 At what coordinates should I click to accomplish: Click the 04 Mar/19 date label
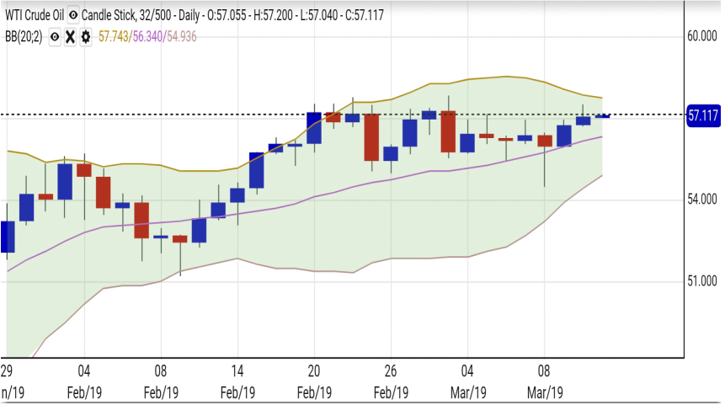point(468,381)
